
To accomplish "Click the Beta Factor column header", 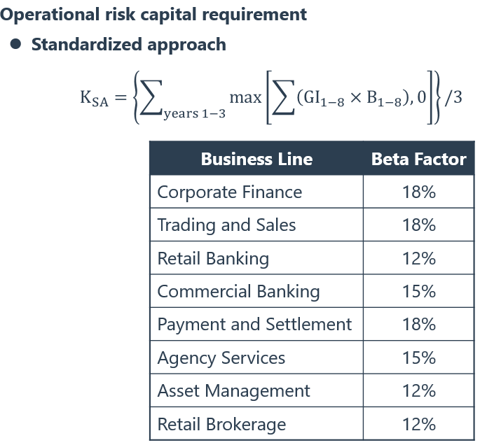I will 418,159.
